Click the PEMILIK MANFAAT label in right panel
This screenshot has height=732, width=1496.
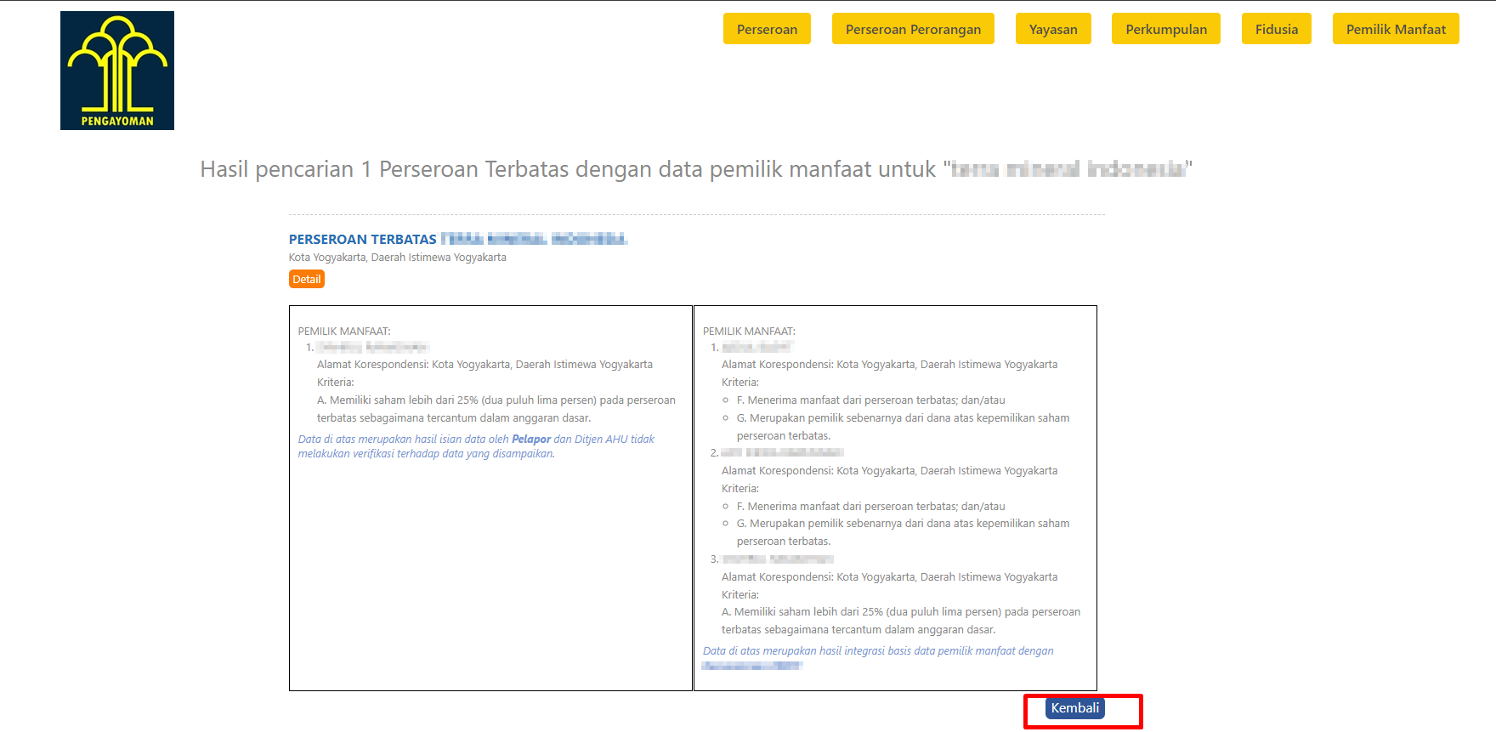749,332
